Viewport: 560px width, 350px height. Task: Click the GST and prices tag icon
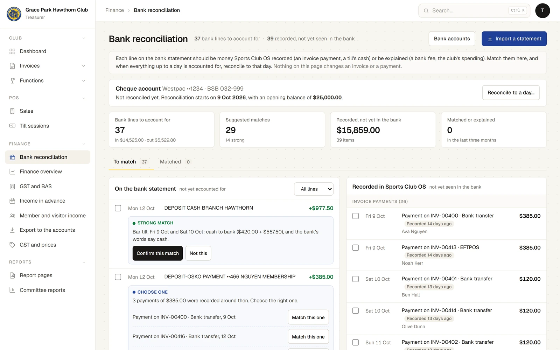coord(12,245)
